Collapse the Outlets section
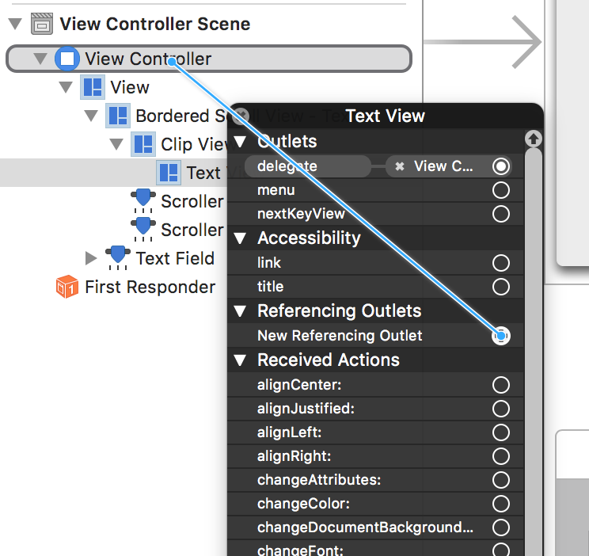This screenshot has width=589, height=556. (x=241, y=143)
